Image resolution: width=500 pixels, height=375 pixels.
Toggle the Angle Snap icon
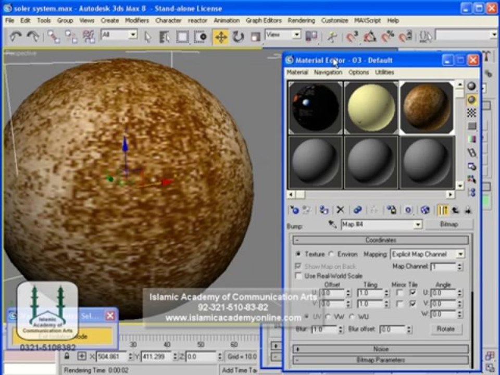(370, 37)
